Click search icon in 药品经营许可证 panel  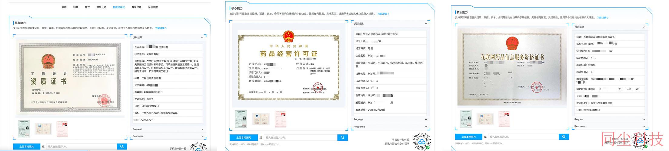tap(342, 137)
